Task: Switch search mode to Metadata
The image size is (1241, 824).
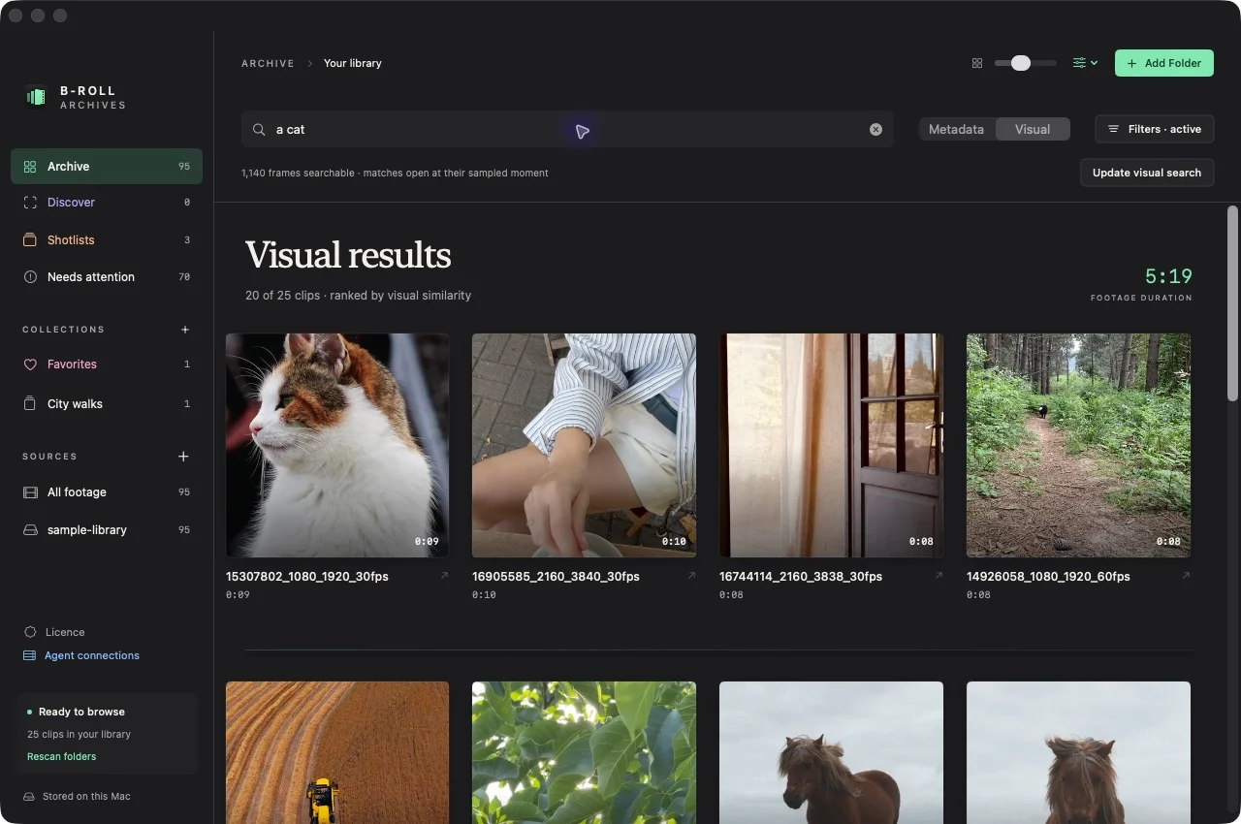Action: (956, 129)
